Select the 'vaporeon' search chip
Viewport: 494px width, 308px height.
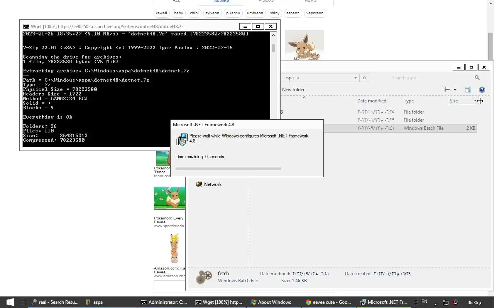point(315,13)
